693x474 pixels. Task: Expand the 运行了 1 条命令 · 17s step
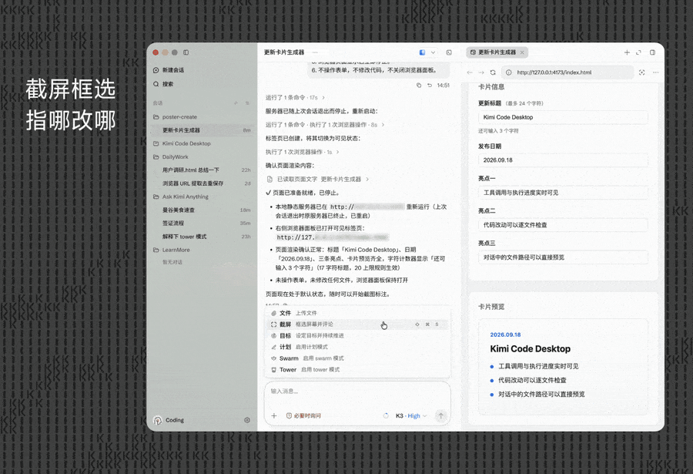[x=295, y=97]
